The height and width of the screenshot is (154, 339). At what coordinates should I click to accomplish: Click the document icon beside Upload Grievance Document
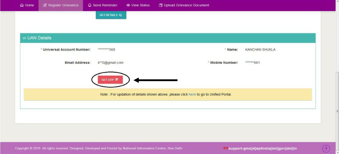pos(161,5)
